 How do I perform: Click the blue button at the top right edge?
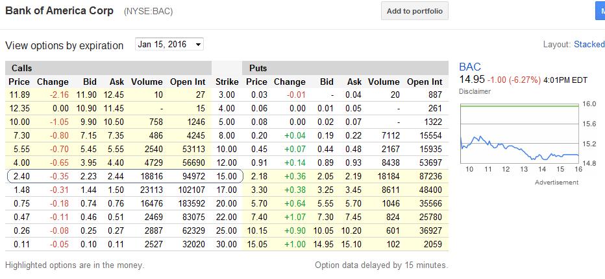pyautogui.click(x=600, y=11)
